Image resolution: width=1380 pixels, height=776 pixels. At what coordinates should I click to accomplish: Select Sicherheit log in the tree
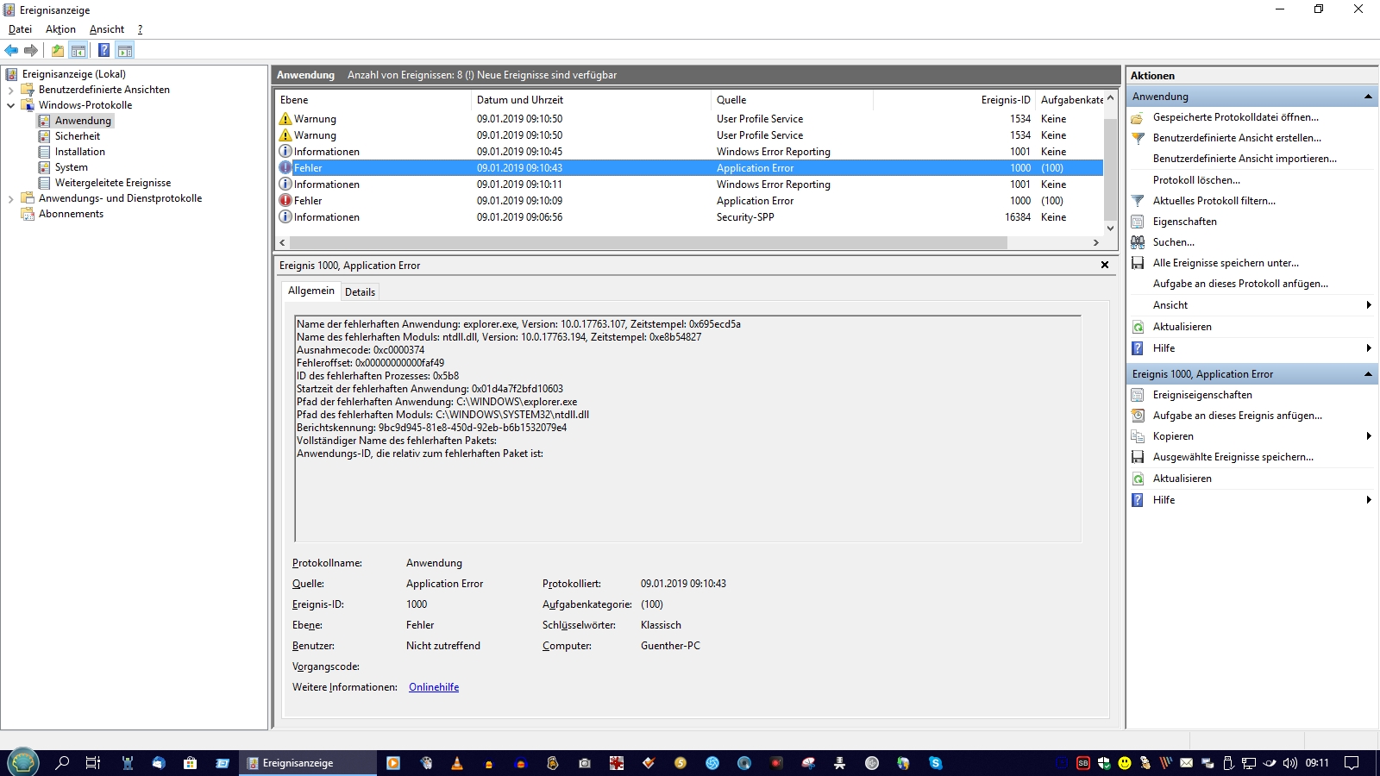tap(78, 136)
